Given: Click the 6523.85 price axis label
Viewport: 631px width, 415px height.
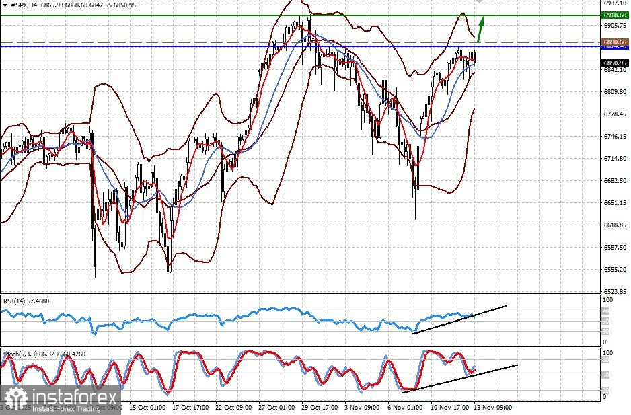Looking at the screenshot, I should tap(615, 291).
